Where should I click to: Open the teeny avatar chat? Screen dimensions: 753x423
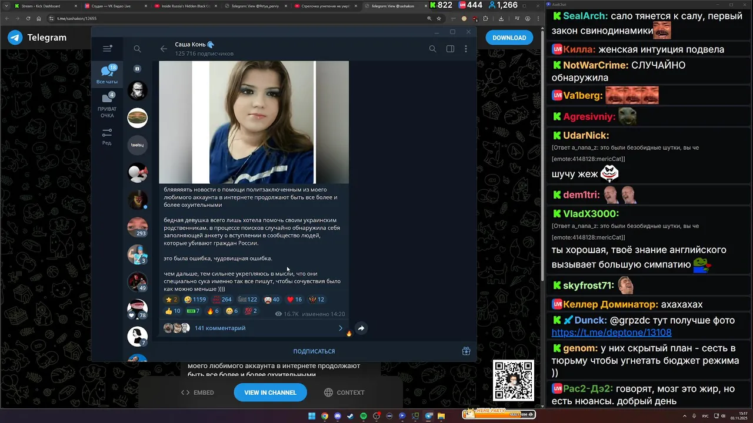tap(138, 145)
